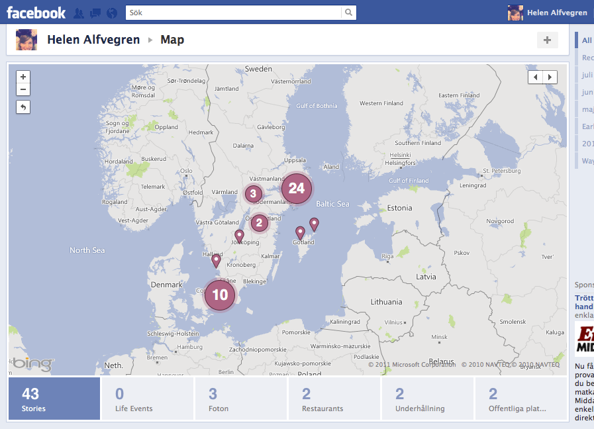The height and width of the screenshot is (429, 594).
Task: Select the pin on Gotland label
Action: coord(300,233)
